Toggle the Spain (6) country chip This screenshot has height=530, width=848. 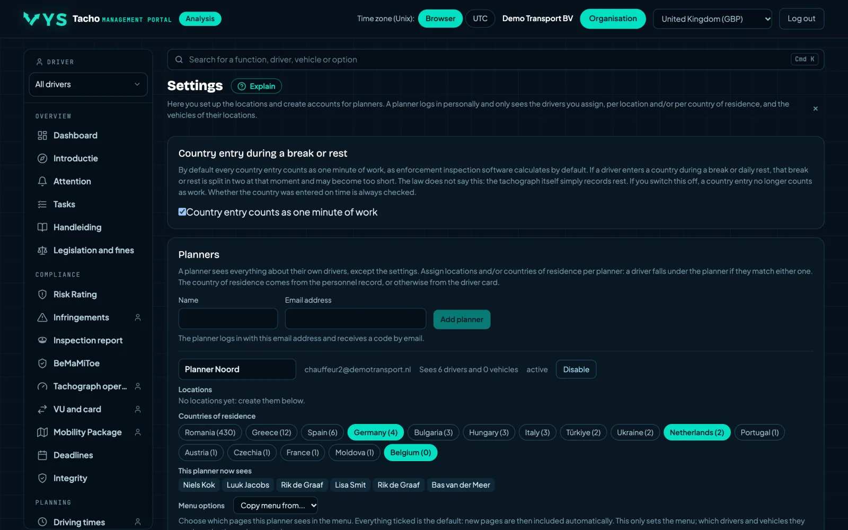coord(322,432)
